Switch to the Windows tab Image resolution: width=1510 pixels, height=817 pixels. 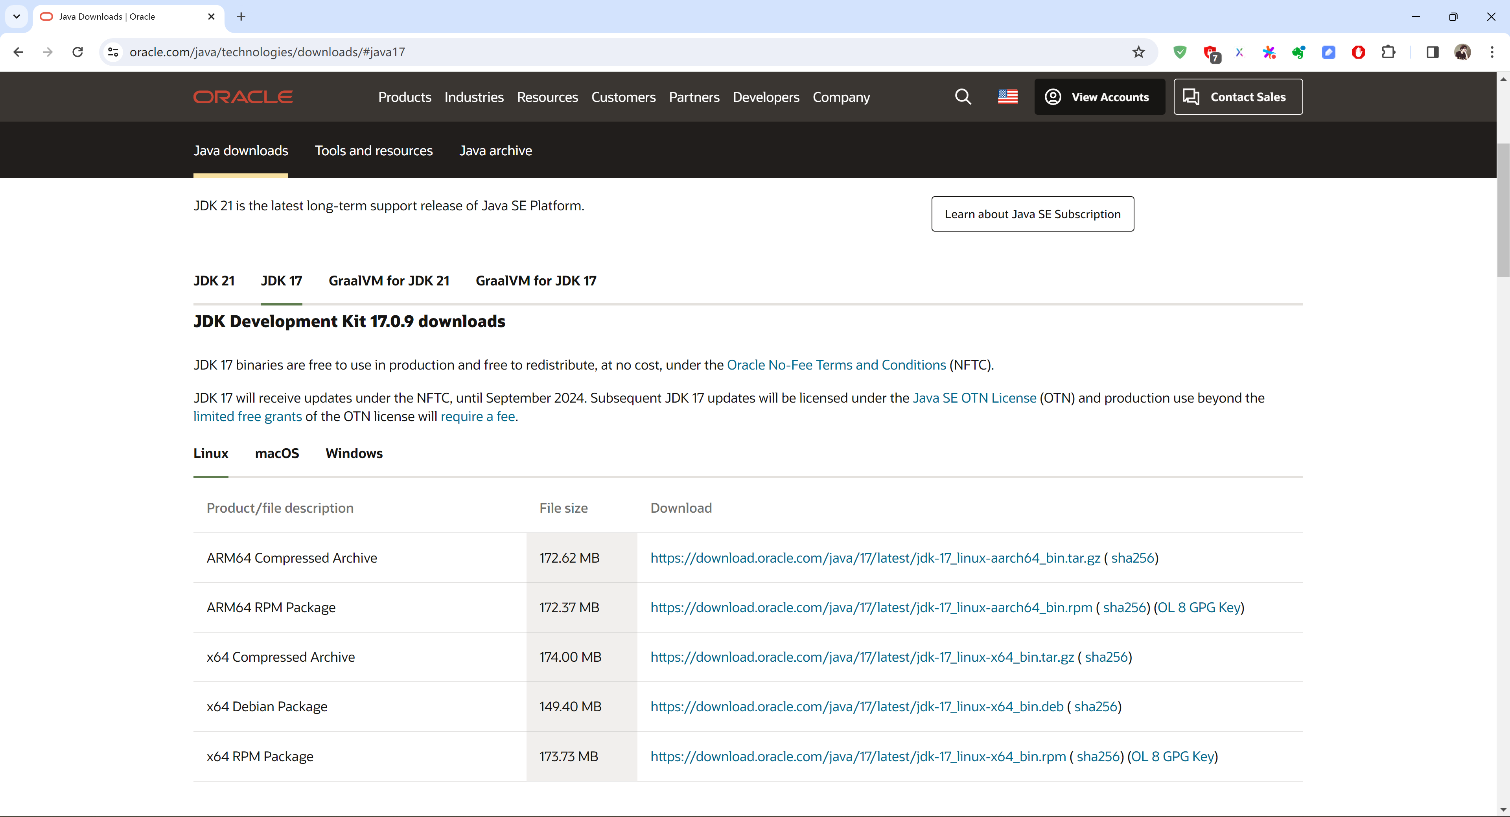tap(354, 453)
